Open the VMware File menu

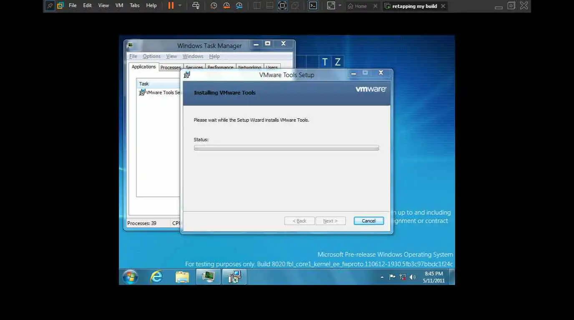73,6
